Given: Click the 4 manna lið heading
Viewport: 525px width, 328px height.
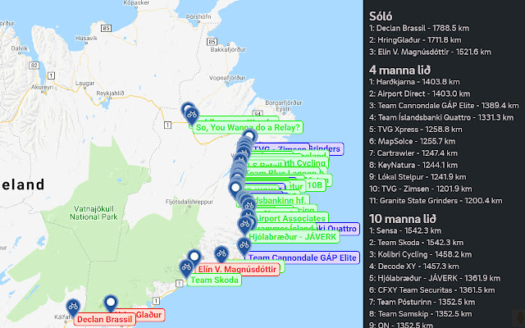Looking at the screenshot, I should coord(399,70).
